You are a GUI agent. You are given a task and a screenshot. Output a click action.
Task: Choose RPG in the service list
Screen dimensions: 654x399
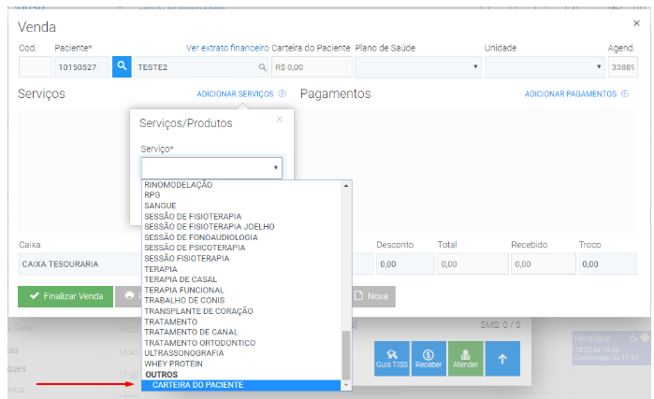coord(241,195)
